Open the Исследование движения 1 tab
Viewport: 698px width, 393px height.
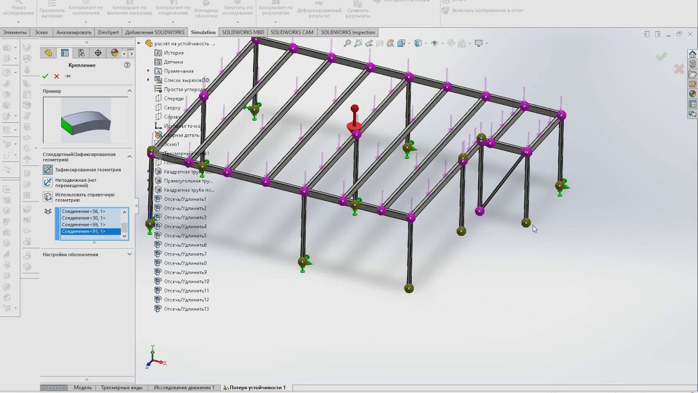[x=184, y=388]
